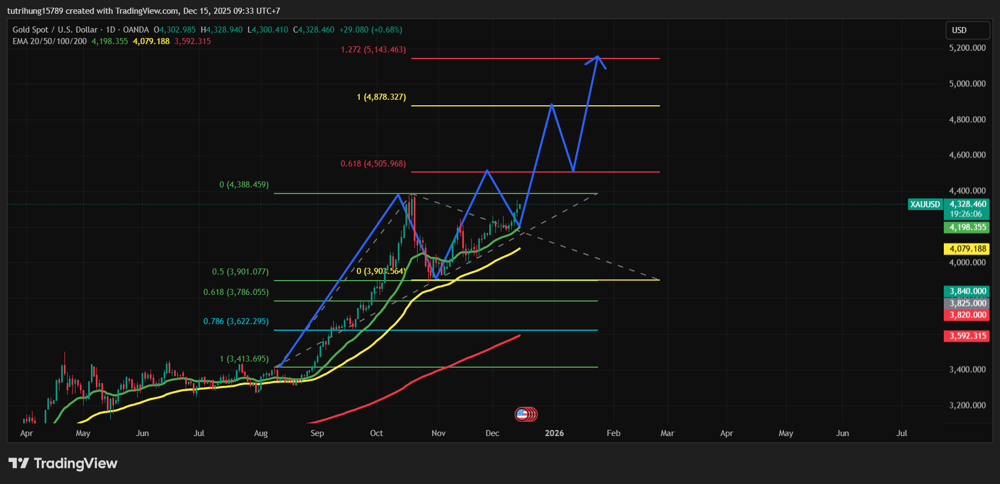Open the Gold Spot / U.S. Dollar symbol title
Image resolution: width=1000 pixels, height=484 pixels.
55,30
